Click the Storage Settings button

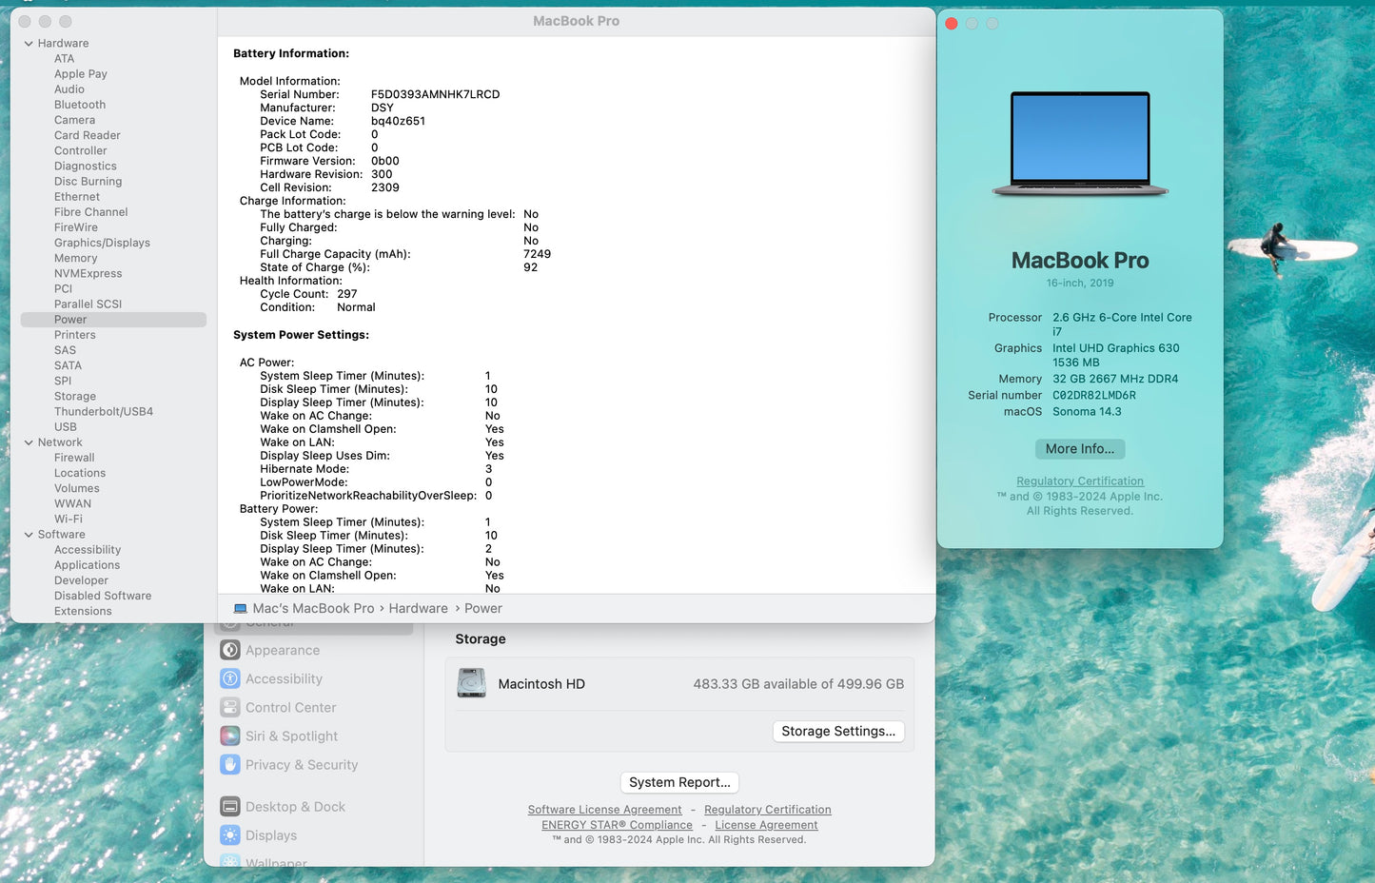(x=837, y=731)
